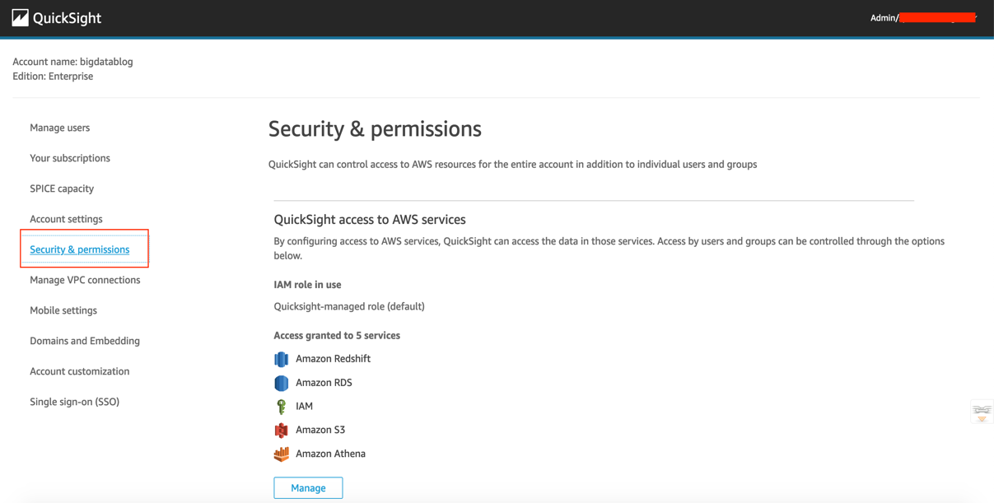Open the Admin user account menu
The width and height of the screenshot is (994, 503).
[922, 17]
